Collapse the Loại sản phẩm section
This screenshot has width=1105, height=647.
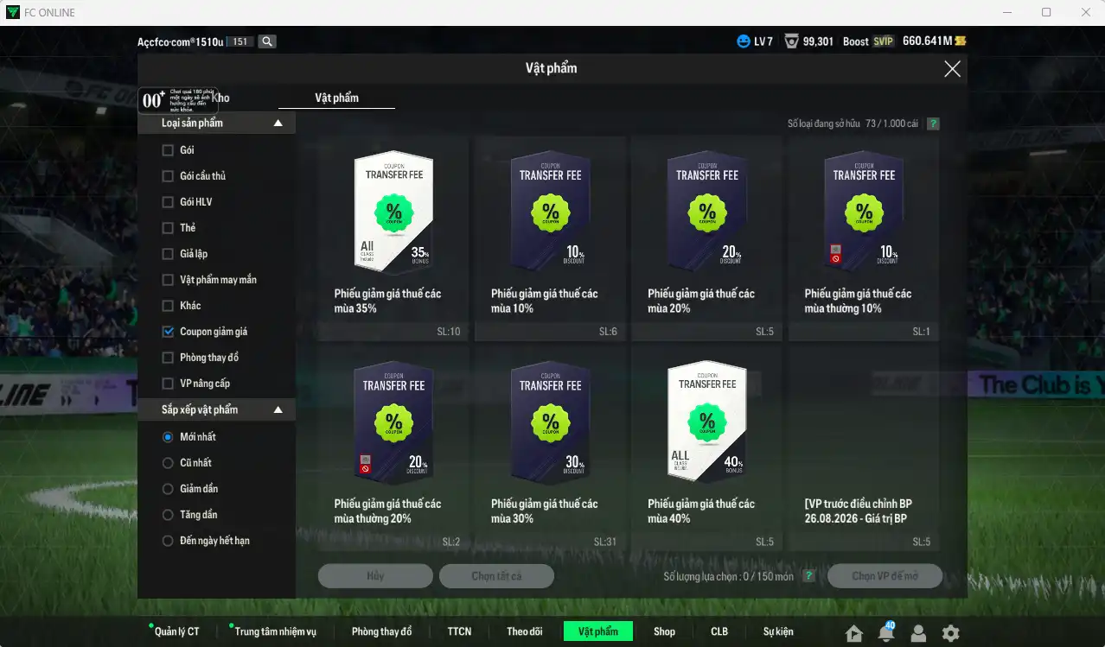tap(278, 124)
